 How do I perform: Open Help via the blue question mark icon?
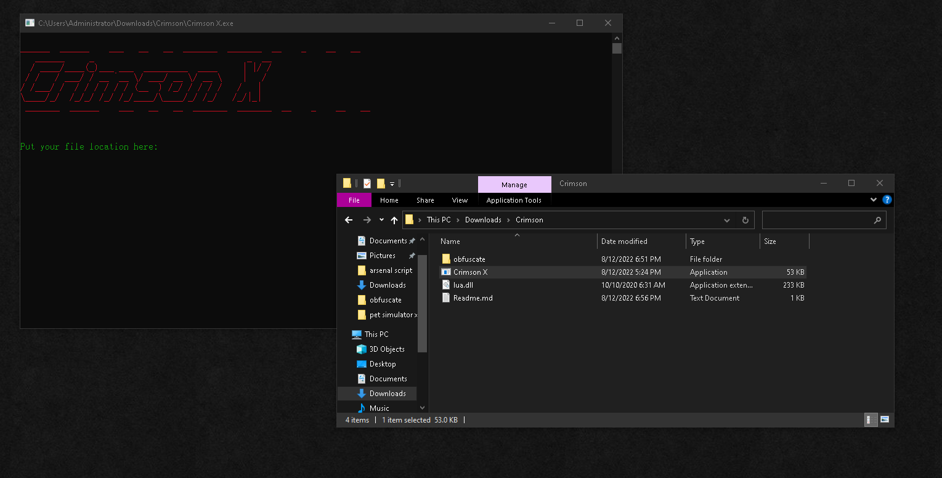(x=887, y=200)
